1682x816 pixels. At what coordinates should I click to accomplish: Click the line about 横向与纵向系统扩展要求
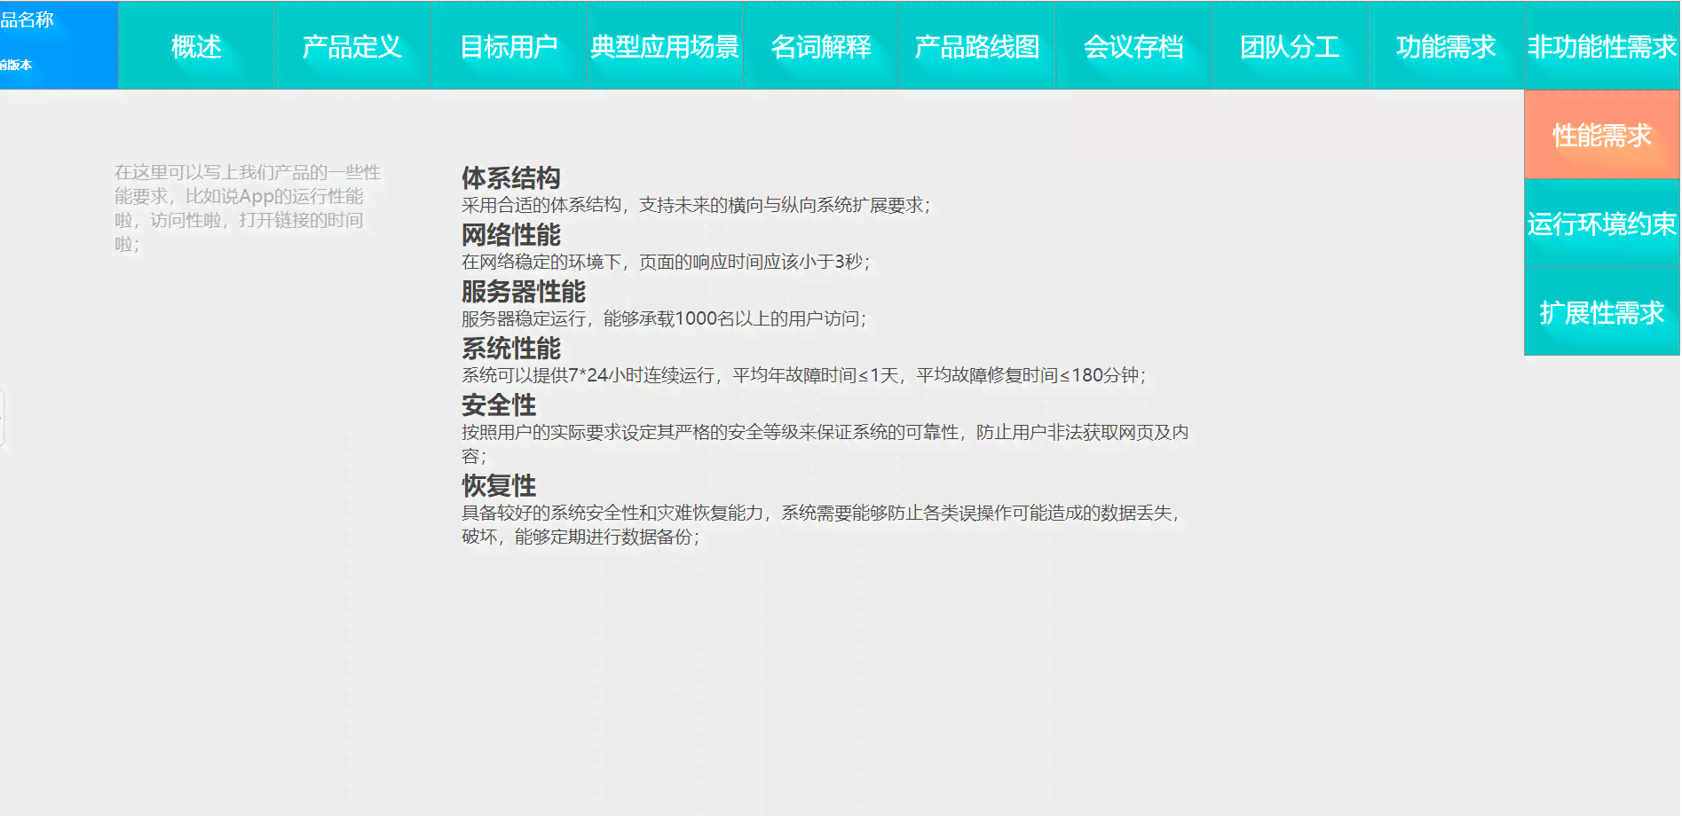click(x=696, y=205)
